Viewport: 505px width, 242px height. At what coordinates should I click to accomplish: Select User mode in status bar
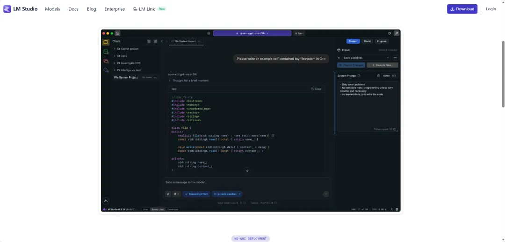tap(145, 209)
